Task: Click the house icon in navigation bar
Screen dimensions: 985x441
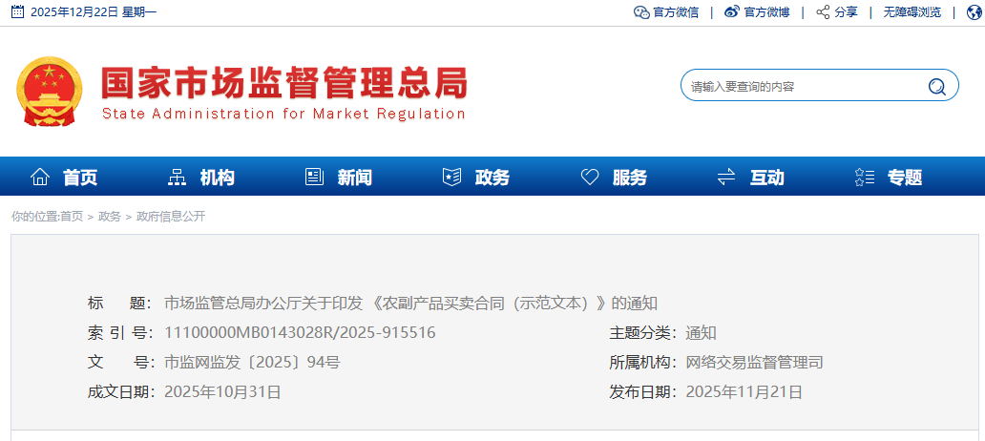Action: [40, 178]
